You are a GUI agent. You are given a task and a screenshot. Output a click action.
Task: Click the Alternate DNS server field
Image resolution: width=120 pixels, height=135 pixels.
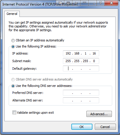[x=81, y=100]
